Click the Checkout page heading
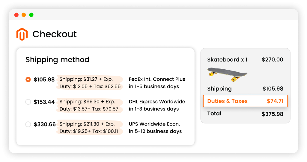The height and width of the screenshot is (162, 307). pos(55,34)
